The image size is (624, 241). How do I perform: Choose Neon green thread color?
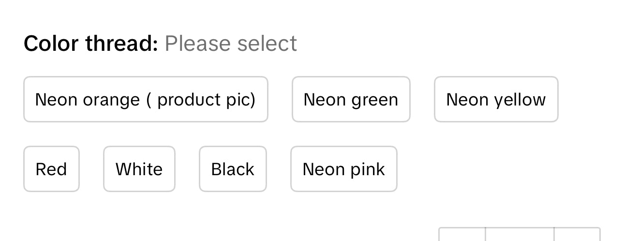click(x=351, y=99)
